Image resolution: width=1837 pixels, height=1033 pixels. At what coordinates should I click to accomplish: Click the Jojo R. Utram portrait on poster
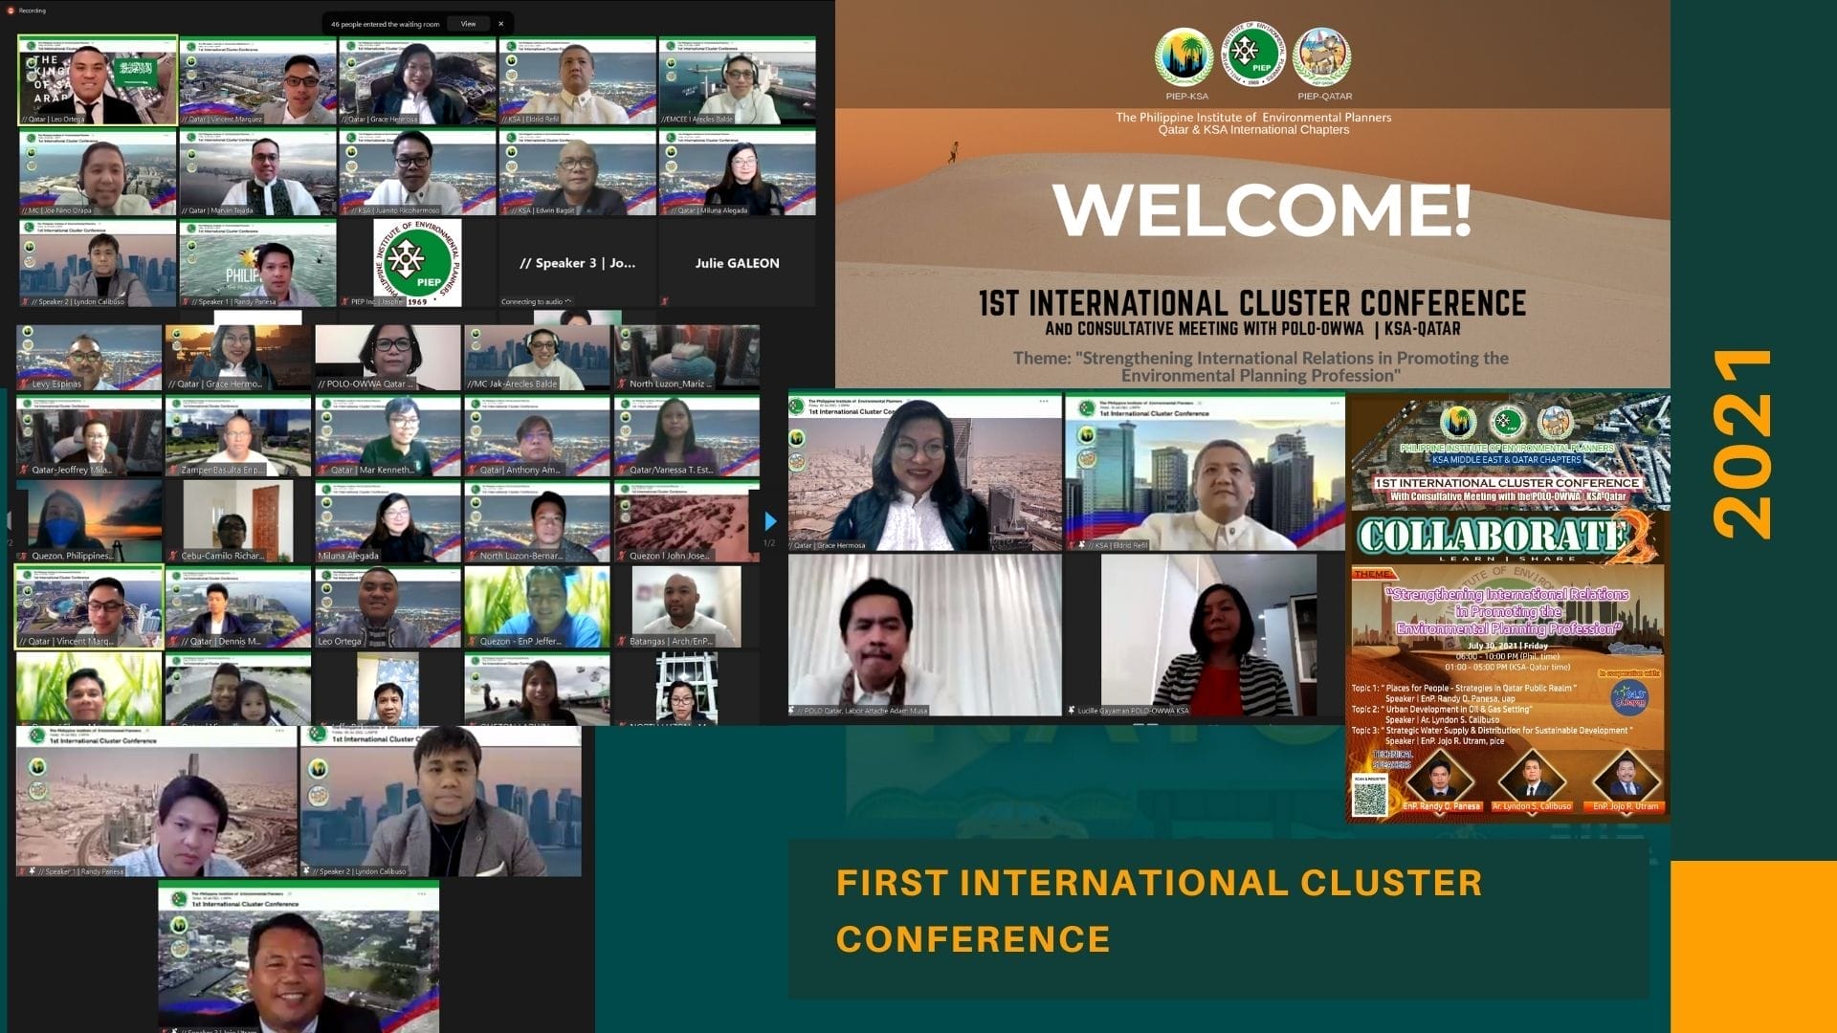point(1625,776)
